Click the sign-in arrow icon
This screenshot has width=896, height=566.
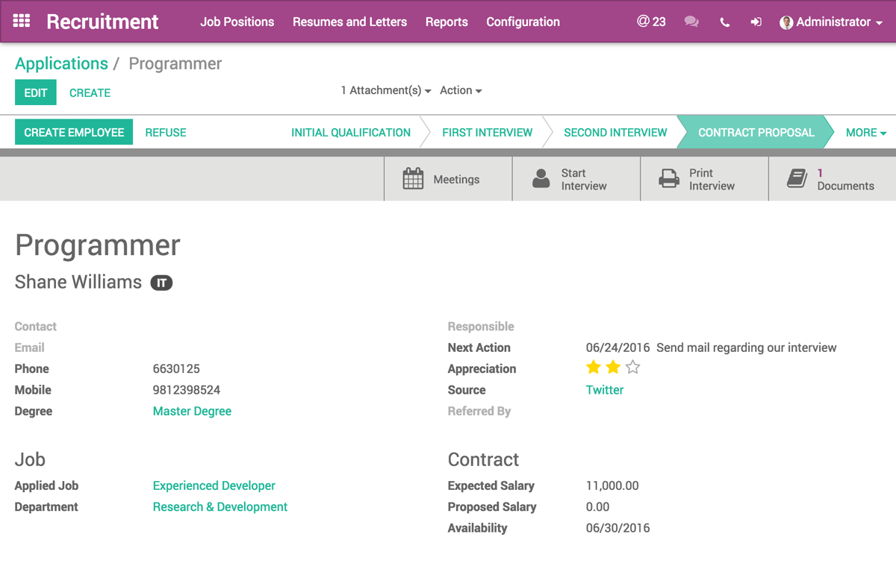click(756, 22)
